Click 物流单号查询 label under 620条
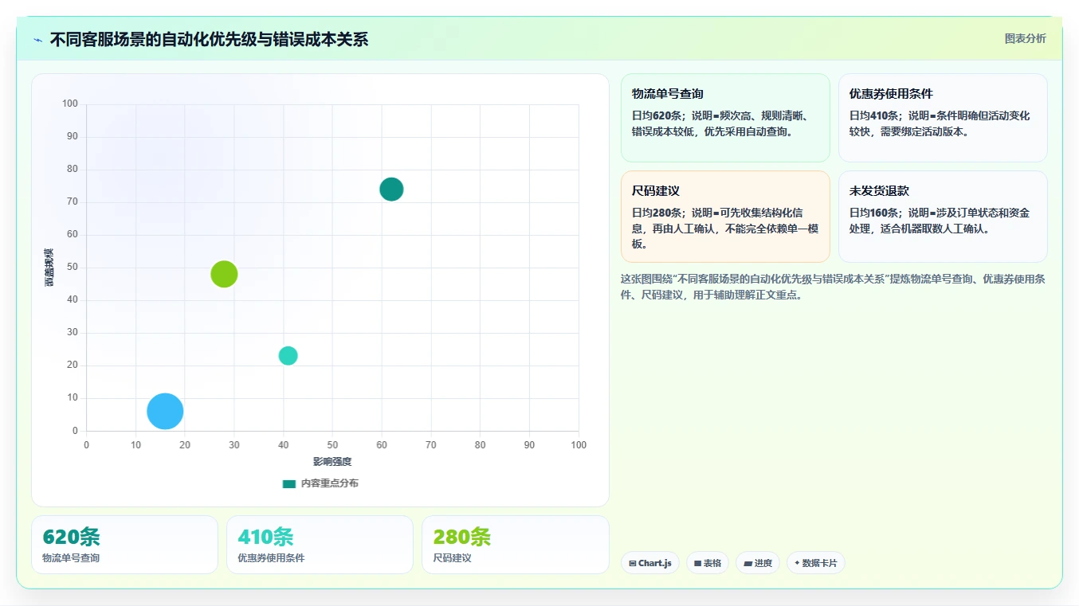 pos(71,558)
